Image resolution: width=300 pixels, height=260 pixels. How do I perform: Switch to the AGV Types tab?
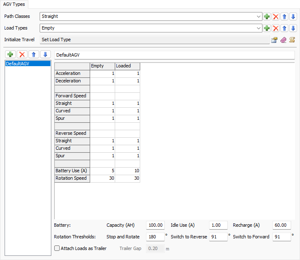click(x=14, y=5)
